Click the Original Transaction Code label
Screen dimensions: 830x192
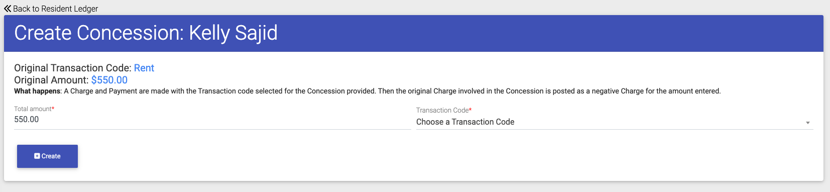(73, 68)
